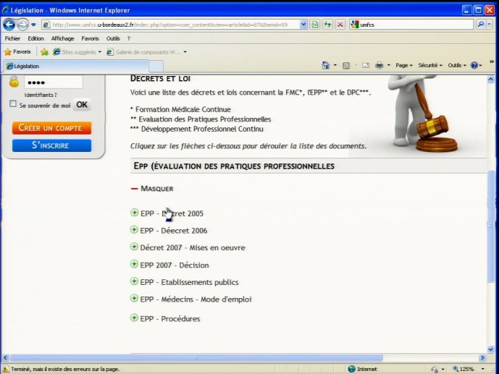This screenshot has height=374, width=499.
Task: Open the address bar history dropdown
Action: [x=303, y=25]
